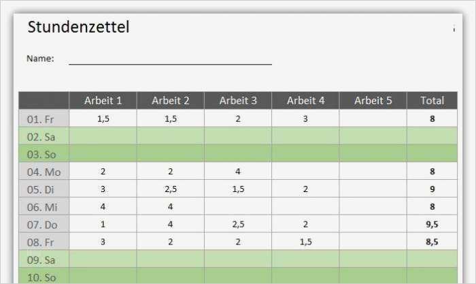
Task: Click the Stundenzettel title text
Action: click(x=78, y=28)
